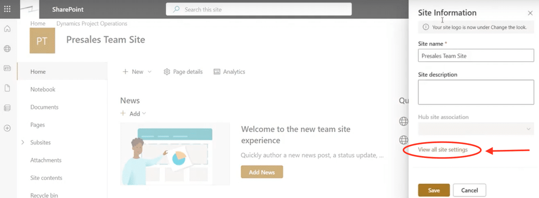Click into the Site name text field
539x198 pixels.
(x=476, y=56)
